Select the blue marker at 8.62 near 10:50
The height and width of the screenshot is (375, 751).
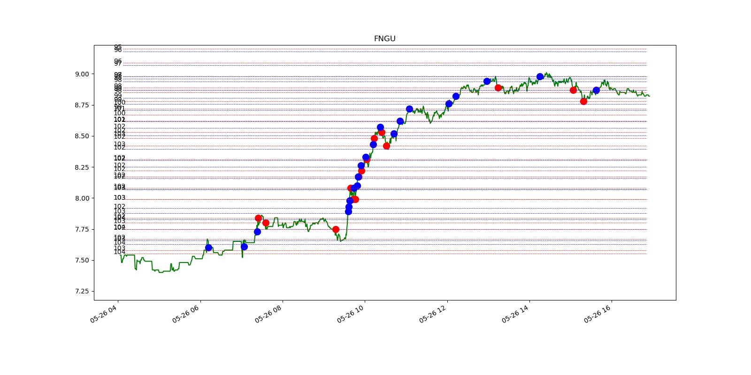400,121
